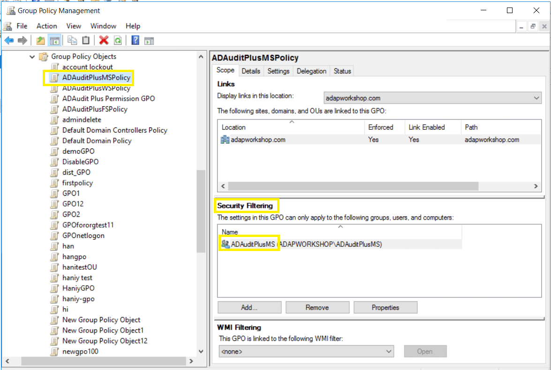
Task: Click the Forward arrow toolbar icon
Action: click(23, 41)
